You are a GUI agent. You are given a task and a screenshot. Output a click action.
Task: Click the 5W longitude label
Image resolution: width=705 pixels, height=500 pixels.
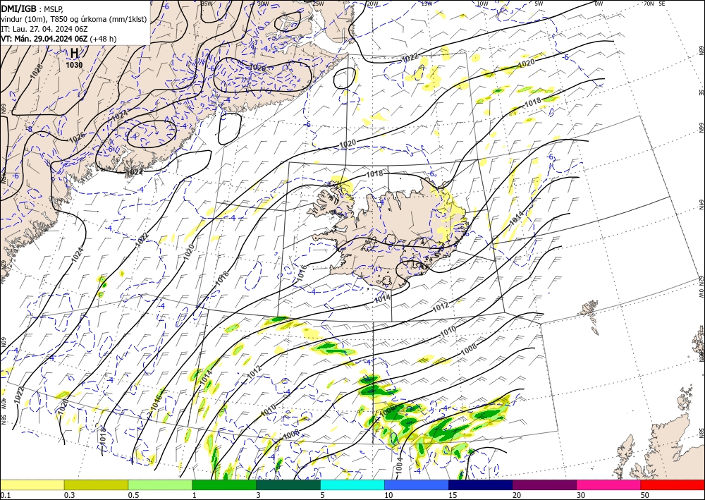(539, 4)
